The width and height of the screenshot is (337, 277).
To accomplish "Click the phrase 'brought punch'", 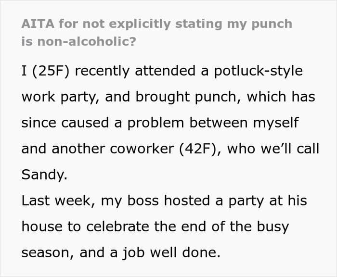I will click(186, 97).
